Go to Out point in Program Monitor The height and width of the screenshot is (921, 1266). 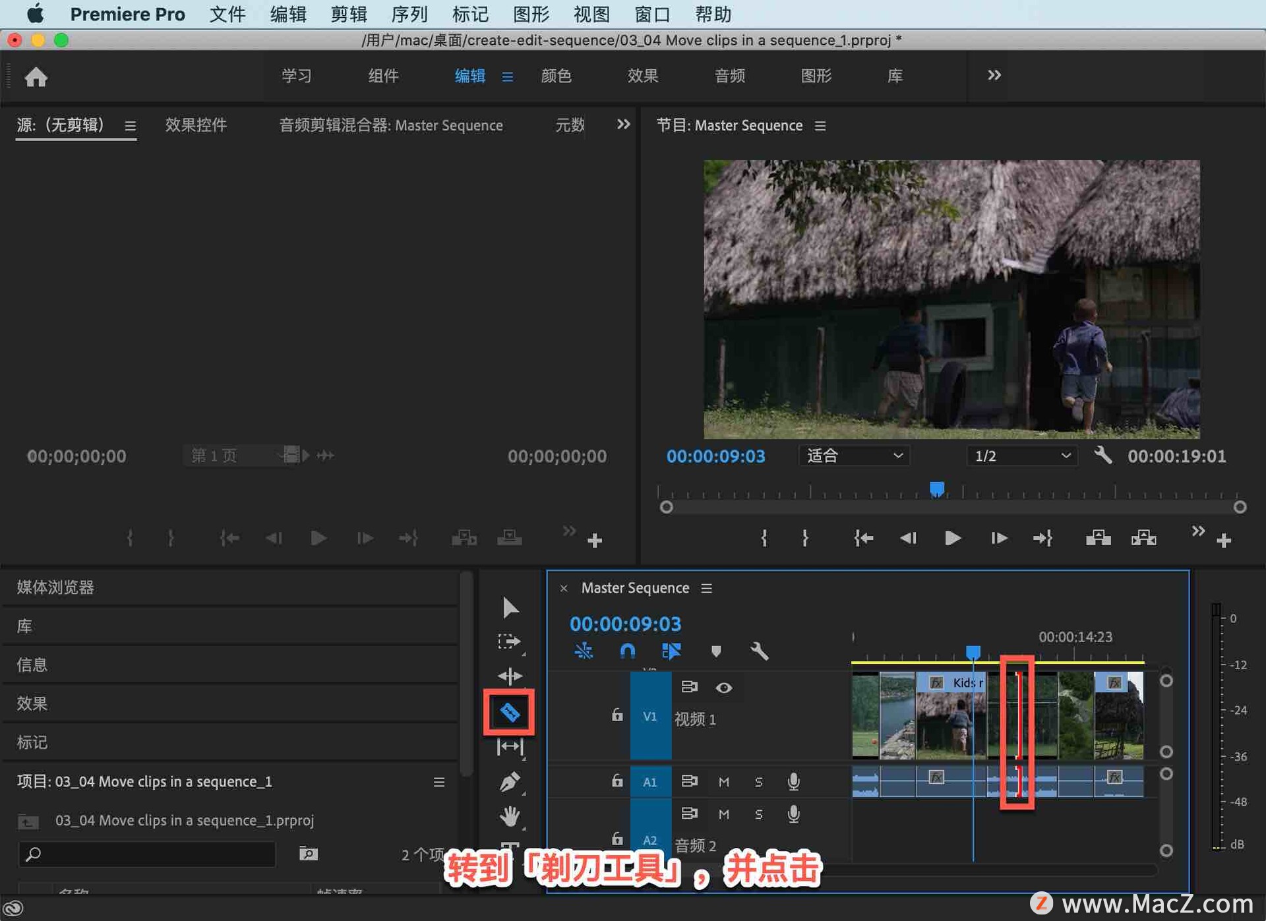(x=1042, y=538)
